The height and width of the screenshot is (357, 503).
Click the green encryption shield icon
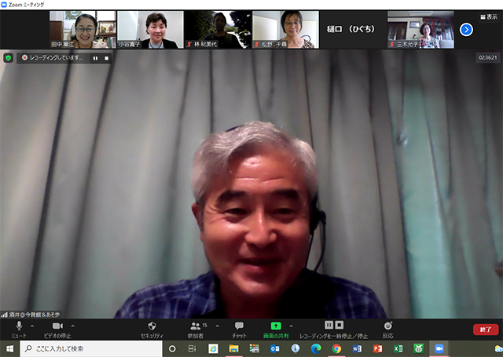click(9, 57)
